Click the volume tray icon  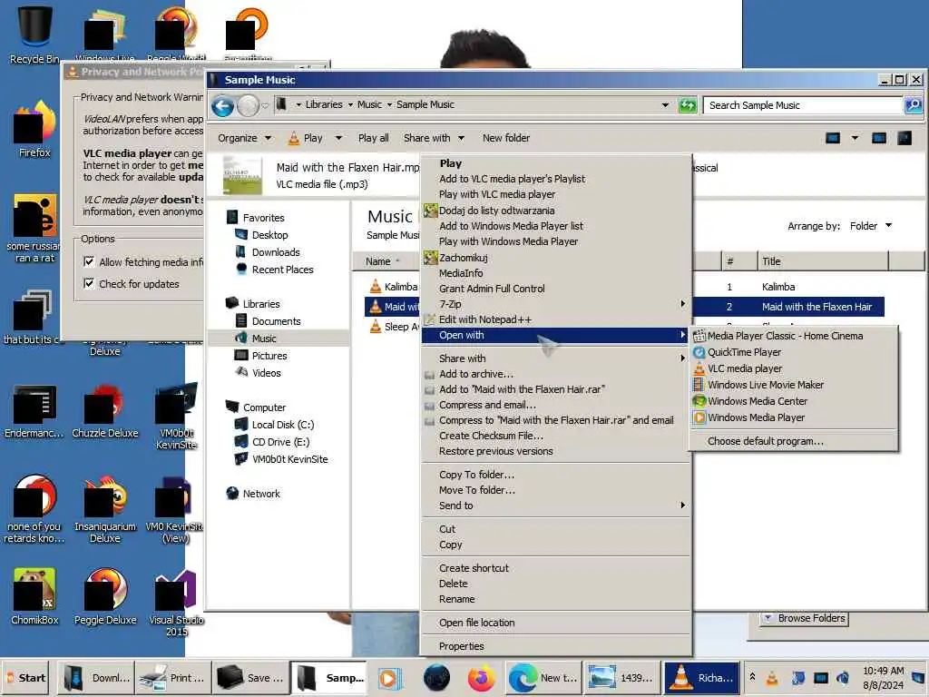843,677
